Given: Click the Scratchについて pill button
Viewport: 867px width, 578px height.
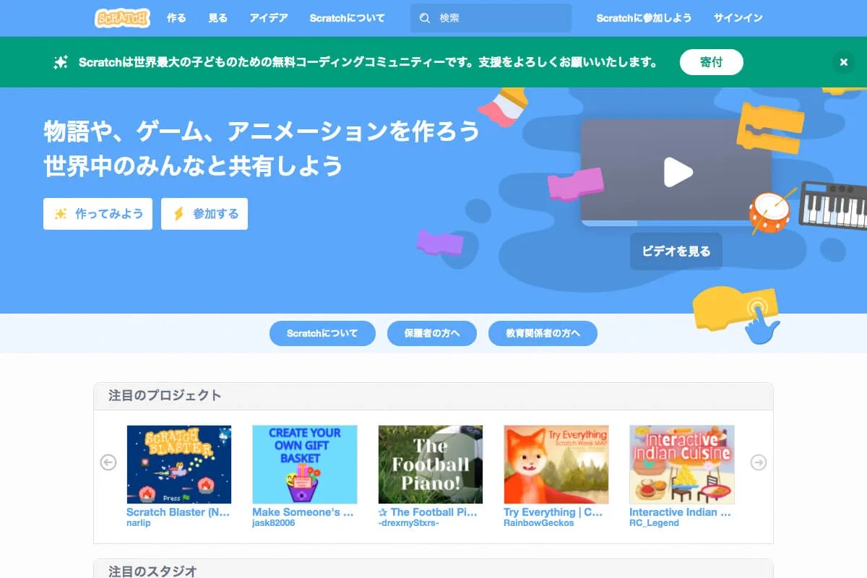Looking at the screenshot, I should (x=322, y=334).
